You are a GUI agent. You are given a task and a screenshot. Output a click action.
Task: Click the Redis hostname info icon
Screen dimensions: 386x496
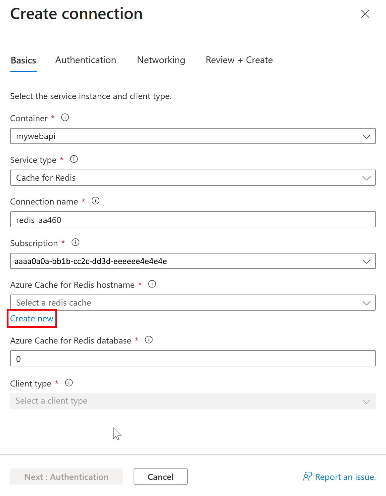coord(152,284)
